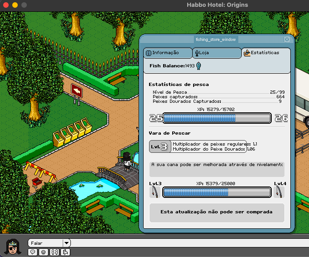The width and height of the screenshot is (309, 257).
Task: Click the fish icon beside Fish Balance
Action: 199,66
